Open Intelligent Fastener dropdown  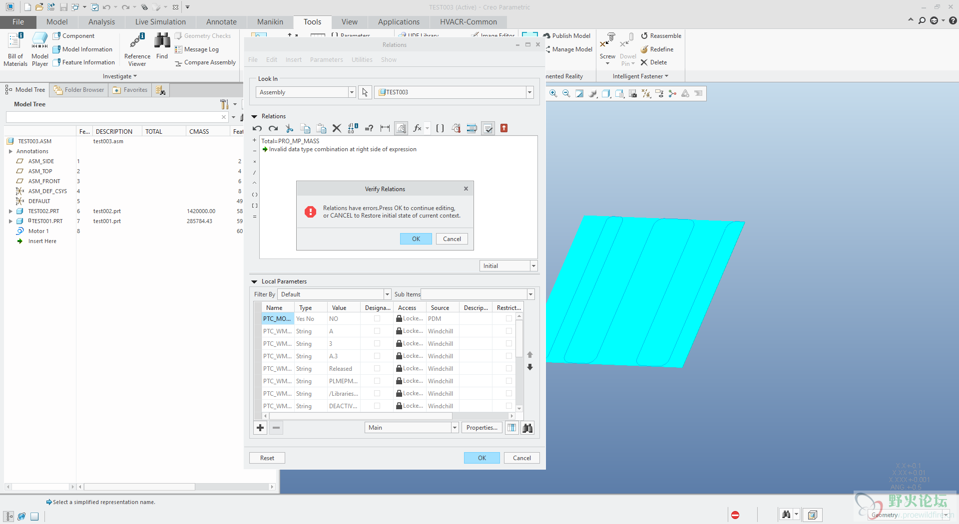[640, 76]
